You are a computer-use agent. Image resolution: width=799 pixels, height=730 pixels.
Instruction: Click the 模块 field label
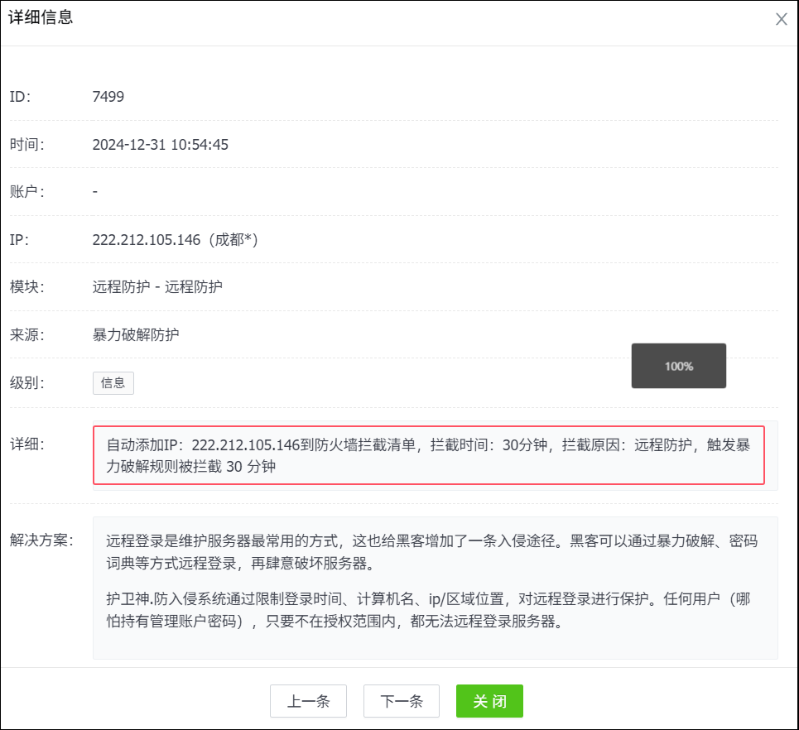pyautogui.click(x=26, y=287)
